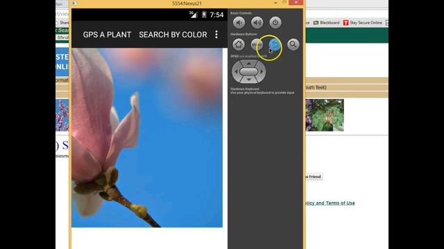Click the emulator Back hardware button
This screenshot has width=444, height=249.
[x=275, y=44]
